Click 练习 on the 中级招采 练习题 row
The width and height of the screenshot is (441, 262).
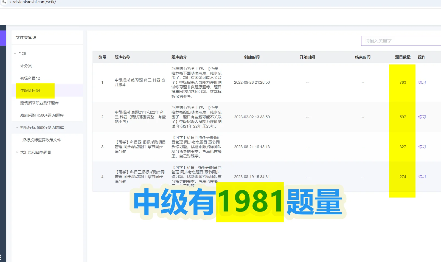point(422,82)
